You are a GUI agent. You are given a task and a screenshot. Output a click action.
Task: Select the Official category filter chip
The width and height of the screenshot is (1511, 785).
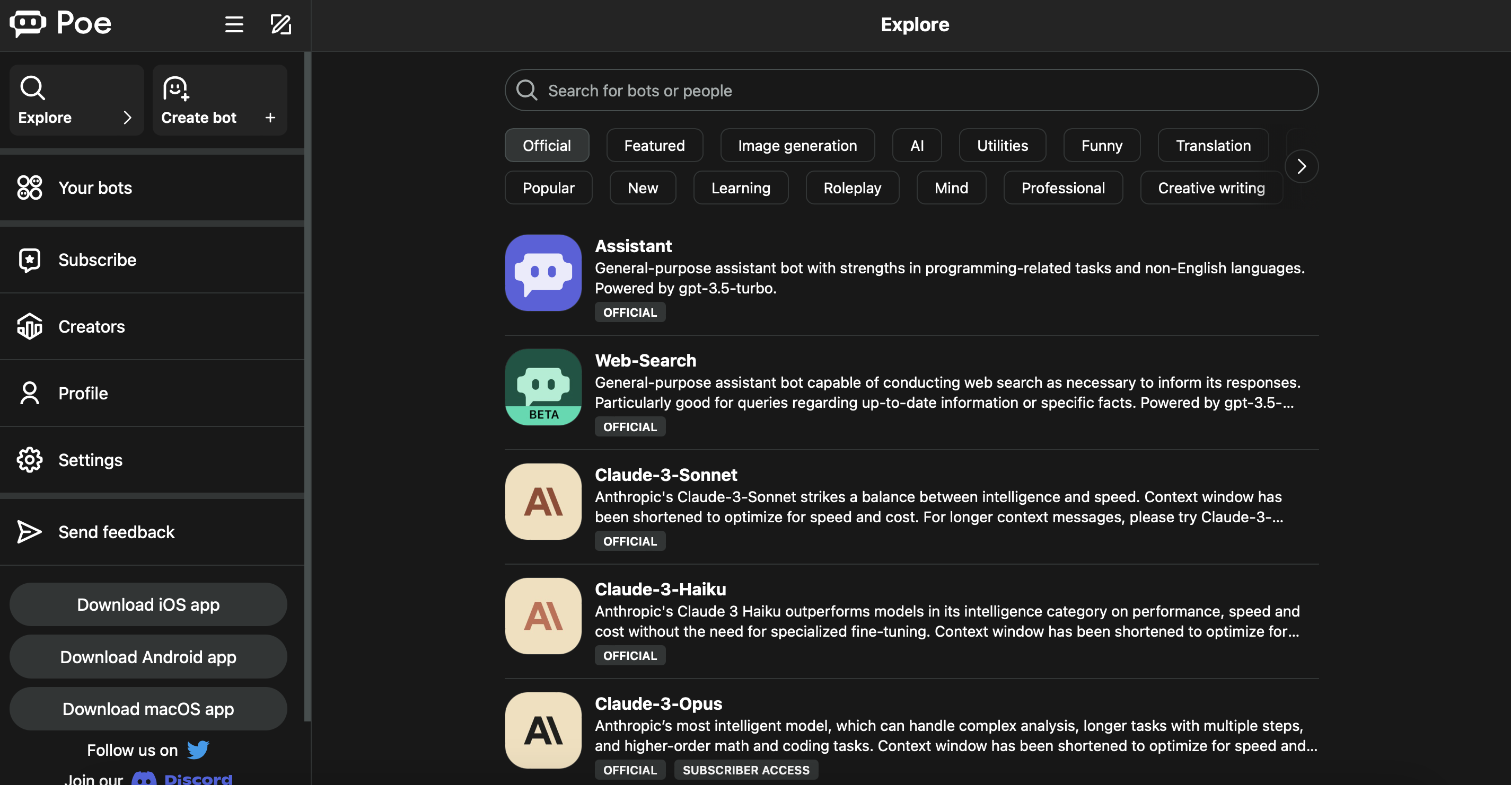546,145
